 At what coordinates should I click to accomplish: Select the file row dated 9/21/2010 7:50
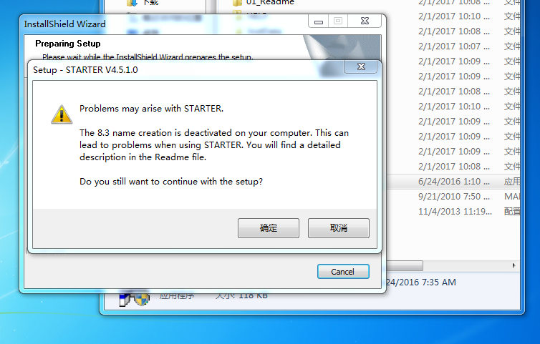pos(453,197)
